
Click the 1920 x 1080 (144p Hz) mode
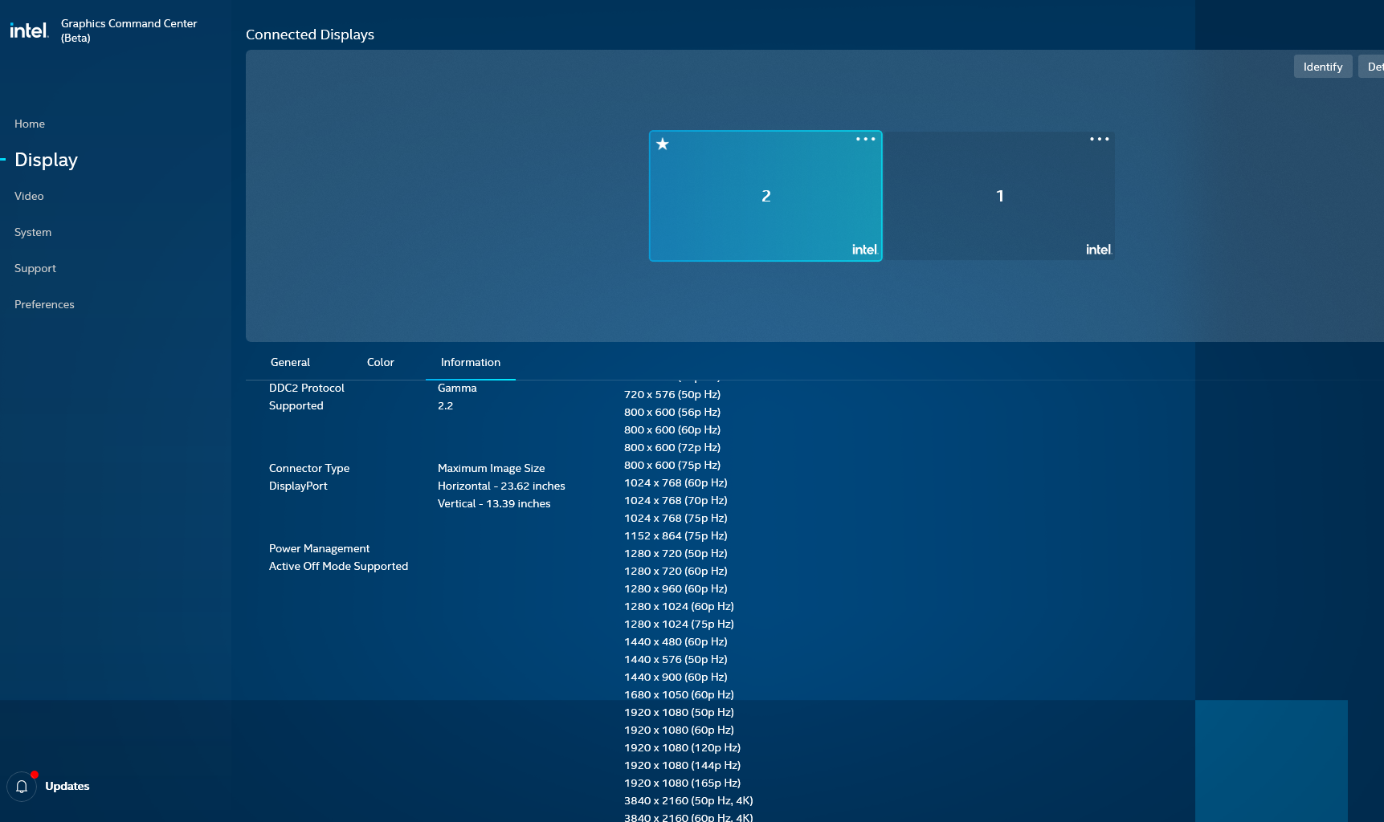point(682,765)
